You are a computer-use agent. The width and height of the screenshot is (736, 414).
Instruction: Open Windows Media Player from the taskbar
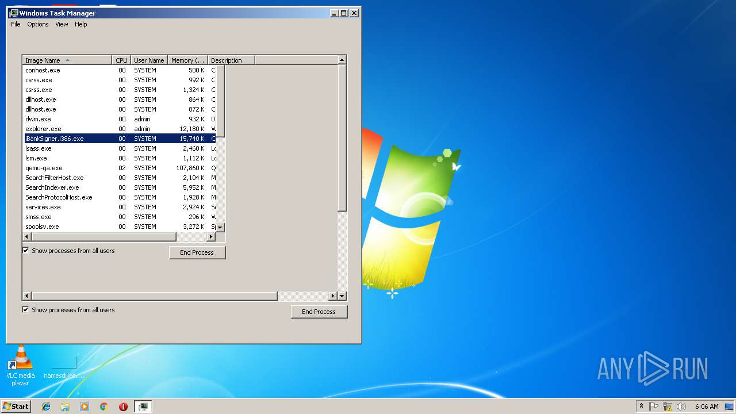pos(85,406)
